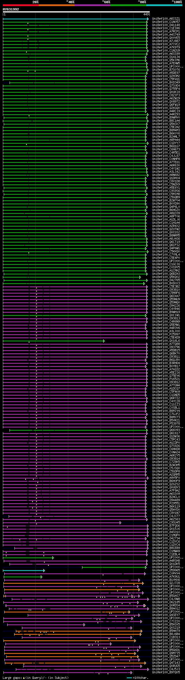The width and height of the screenshot is (185, 680).
Task: Click the arrowhead of the Q016L6 green alignment
Action: pyautogui.click(x=104, y=341)
